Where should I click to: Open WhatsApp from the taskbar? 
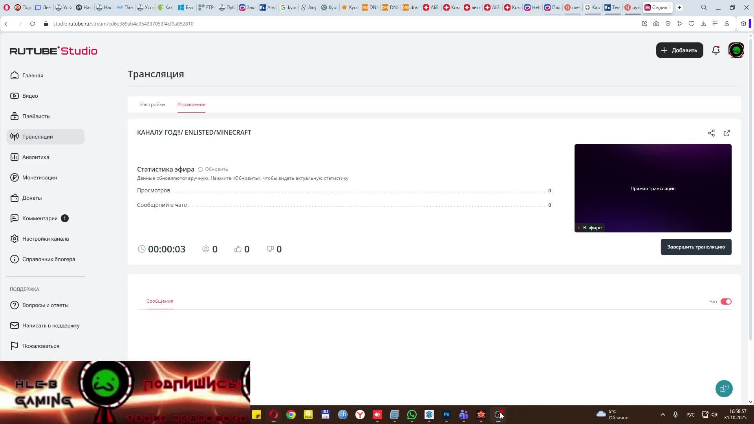[x=412, y=415]
